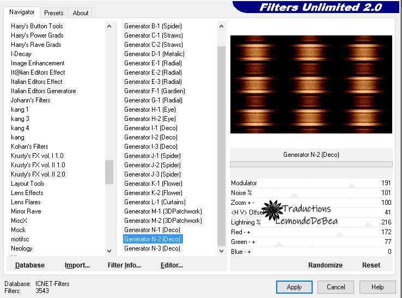This screenshot has width=402, height=298.
Task: Select Lens Flares category
Action: coord(26,202)
